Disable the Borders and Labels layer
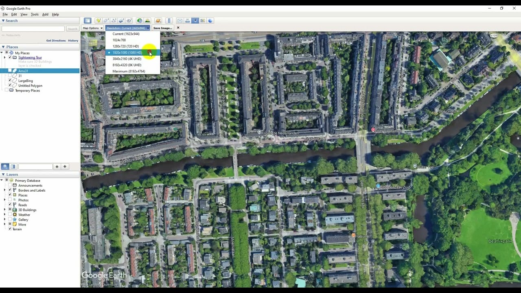This screenshot has height=293, width=521. click(x=10, y=190)
